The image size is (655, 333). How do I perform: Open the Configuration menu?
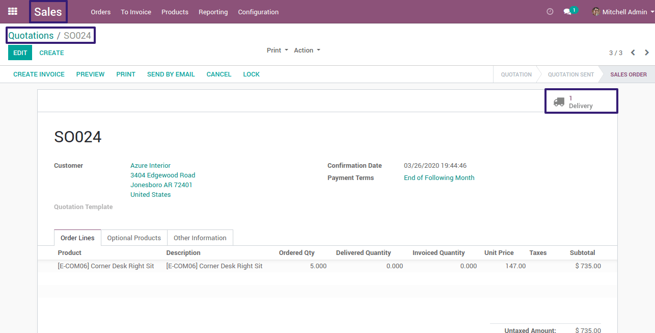click(x=258, y=12)
